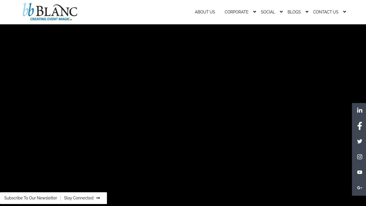The height and width of the screenshot is (206, 366).
Task: Open the BLOGS dropdown arrow
Action: 307,12
